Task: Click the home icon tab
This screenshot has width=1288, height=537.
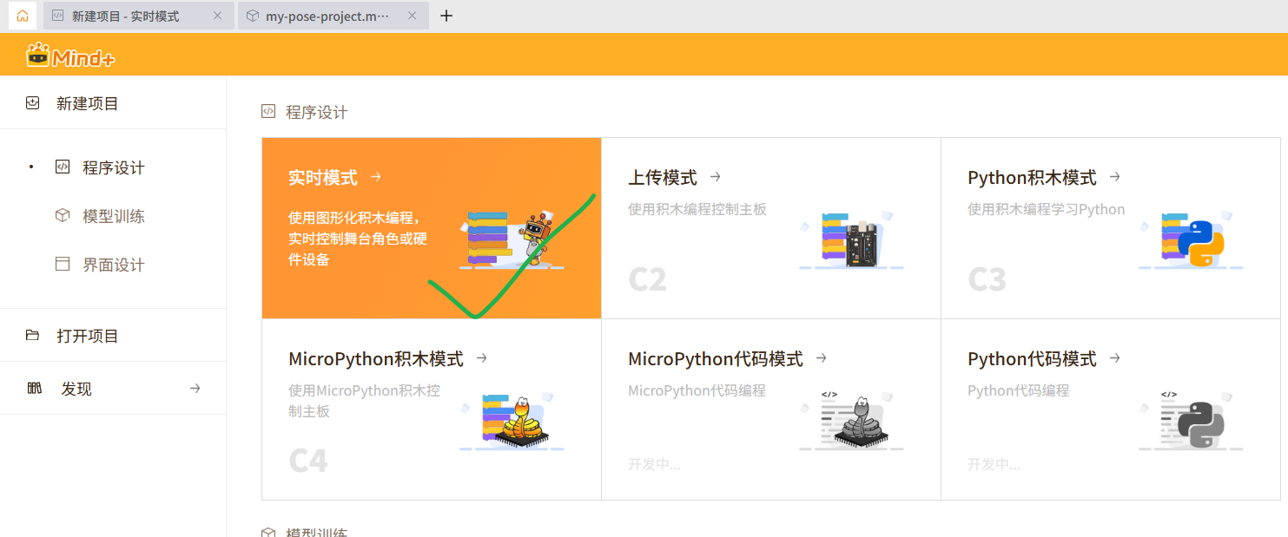Action: point(22,16)
